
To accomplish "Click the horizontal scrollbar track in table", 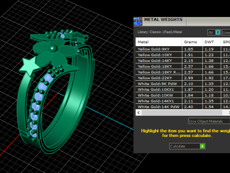I will (x=182, y=112).
